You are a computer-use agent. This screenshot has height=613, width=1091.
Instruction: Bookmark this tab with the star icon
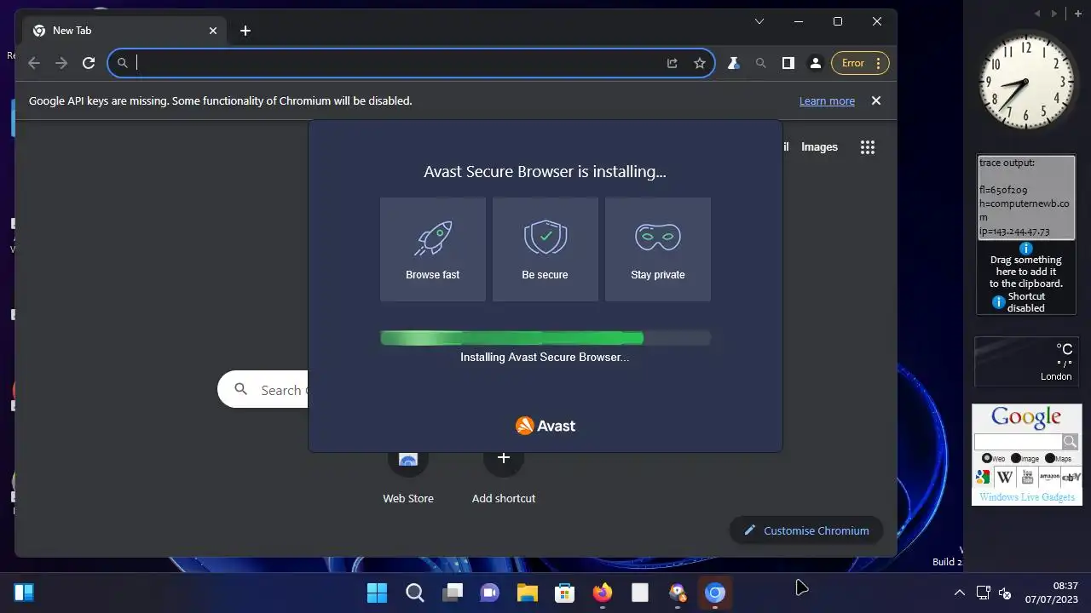coord(700,63)
